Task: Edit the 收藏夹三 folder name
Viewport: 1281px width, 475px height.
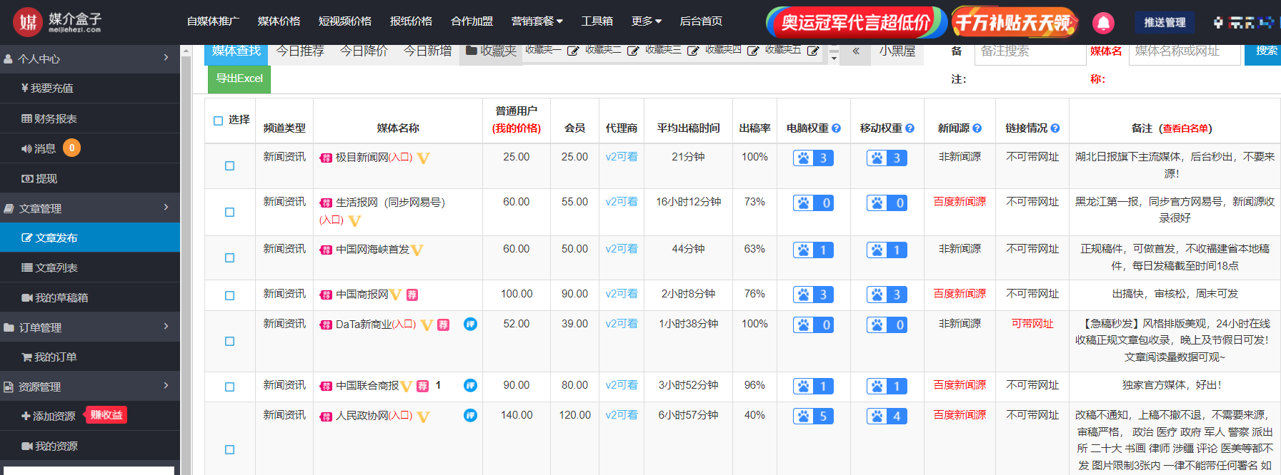Action: click(x=693, y=51)
